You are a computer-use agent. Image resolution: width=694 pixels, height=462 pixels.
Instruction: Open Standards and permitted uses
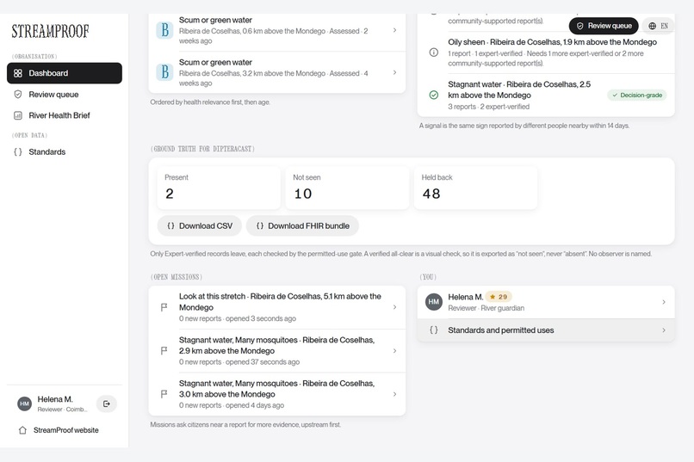tap(546, 330)
